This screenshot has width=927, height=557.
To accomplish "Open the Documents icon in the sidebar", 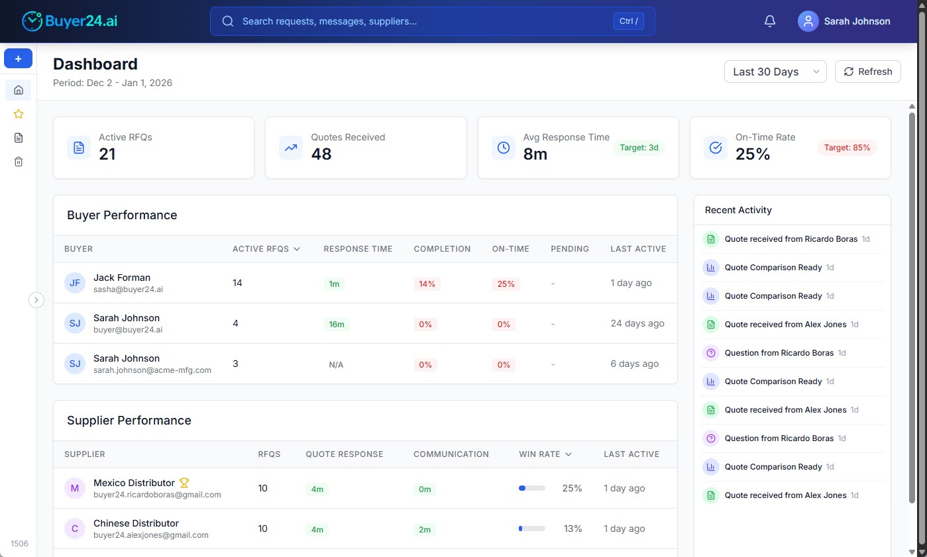I will (x=18, y=137).
